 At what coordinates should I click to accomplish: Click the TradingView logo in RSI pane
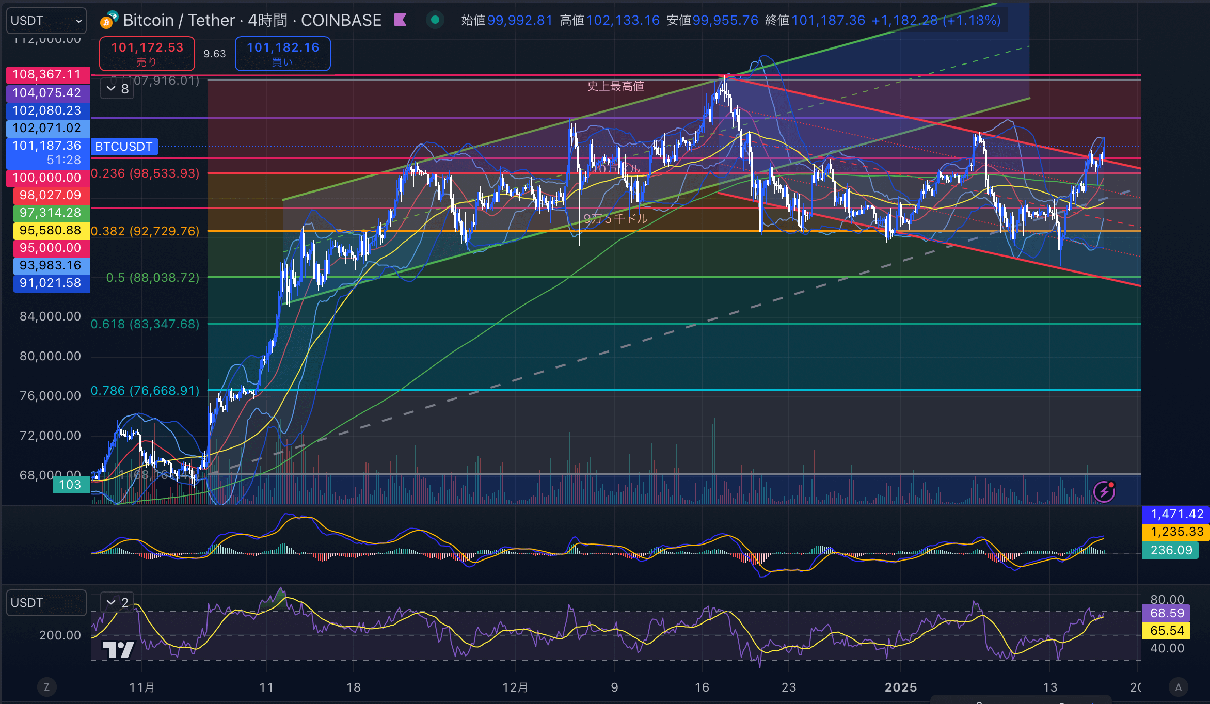119,649
